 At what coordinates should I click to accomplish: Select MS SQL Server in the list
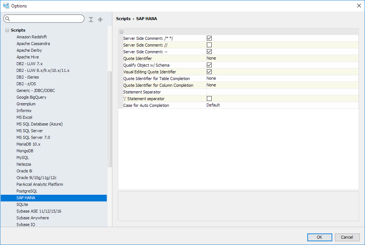tap(29, 131)
